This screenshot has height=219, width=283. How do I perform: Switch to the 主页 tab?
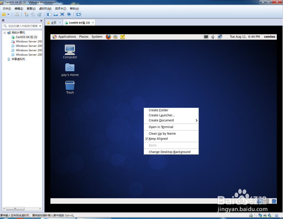pos(53,22)
